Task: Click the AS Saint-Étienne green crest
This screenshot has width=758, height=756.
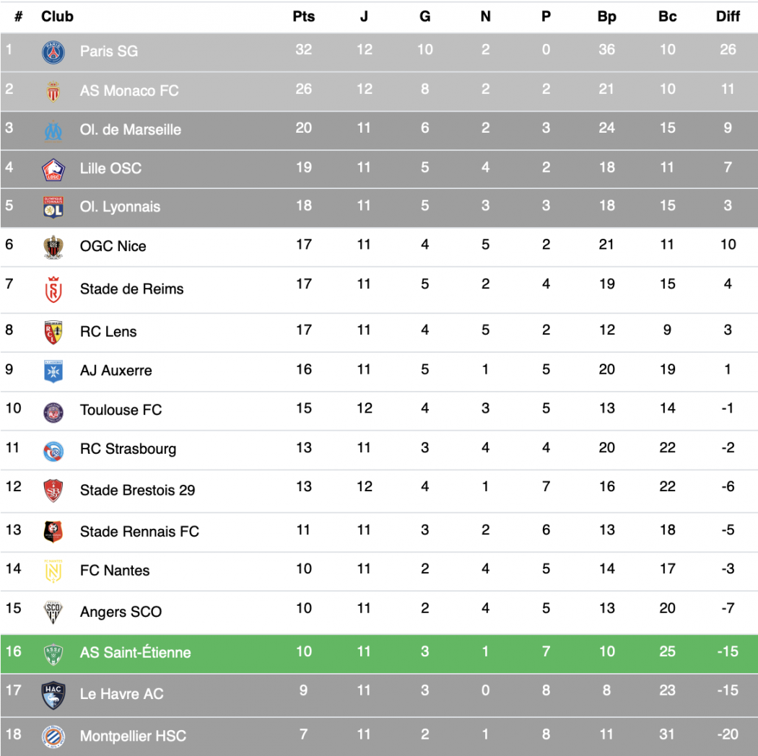Action: [53, 654]
